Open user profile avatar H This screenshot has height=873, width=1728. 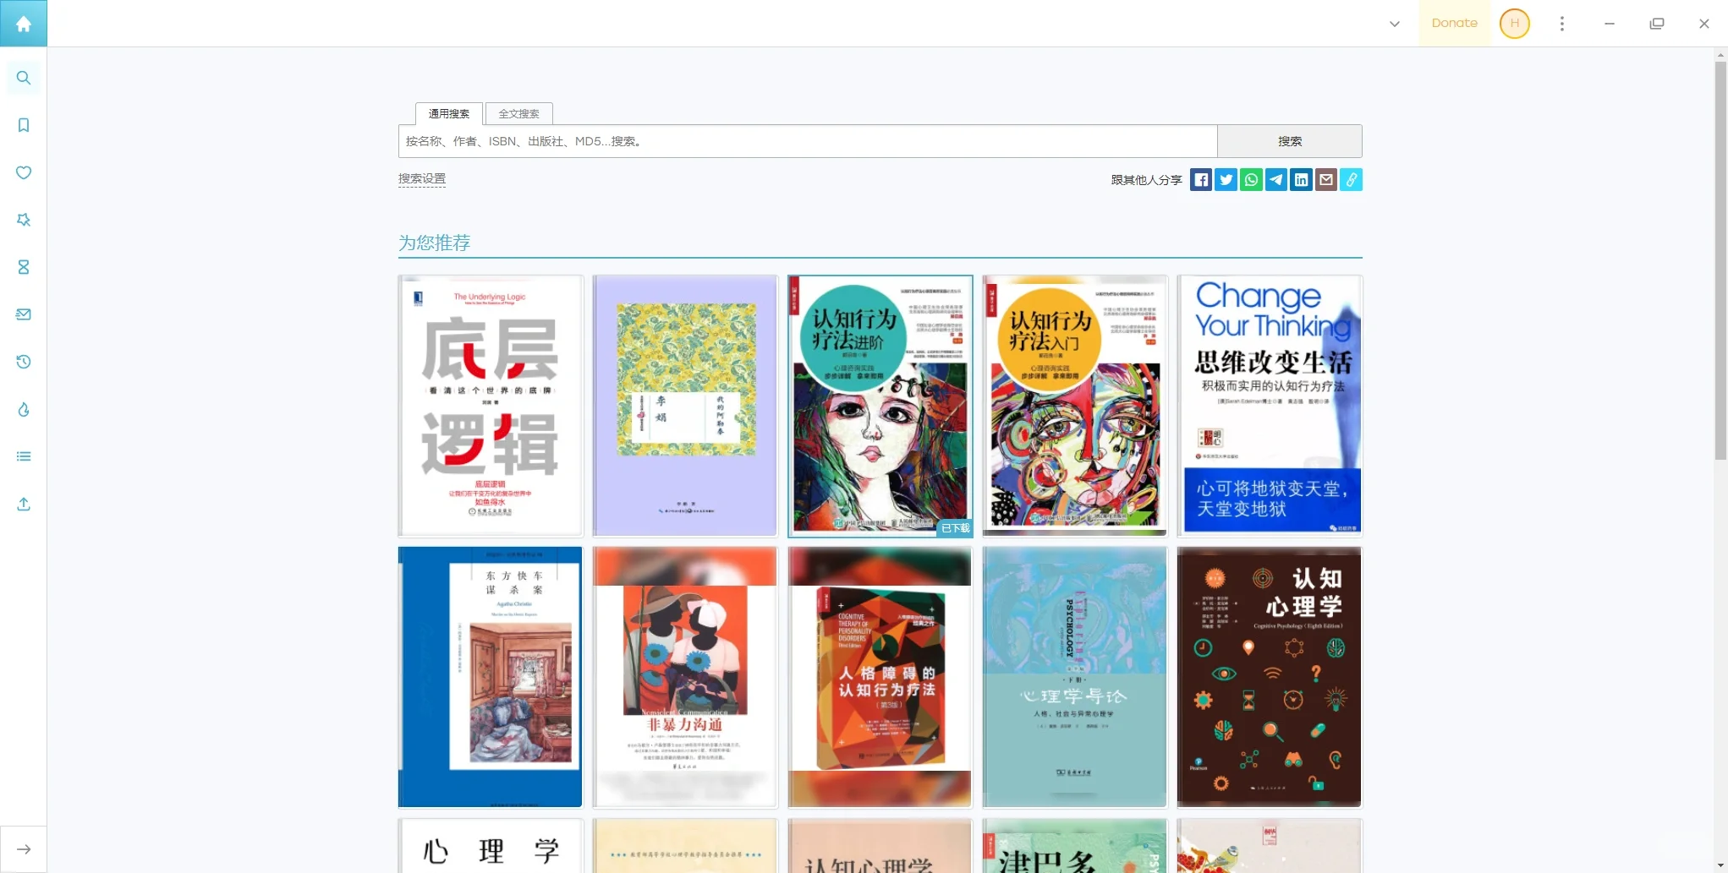coord(1515,24)
